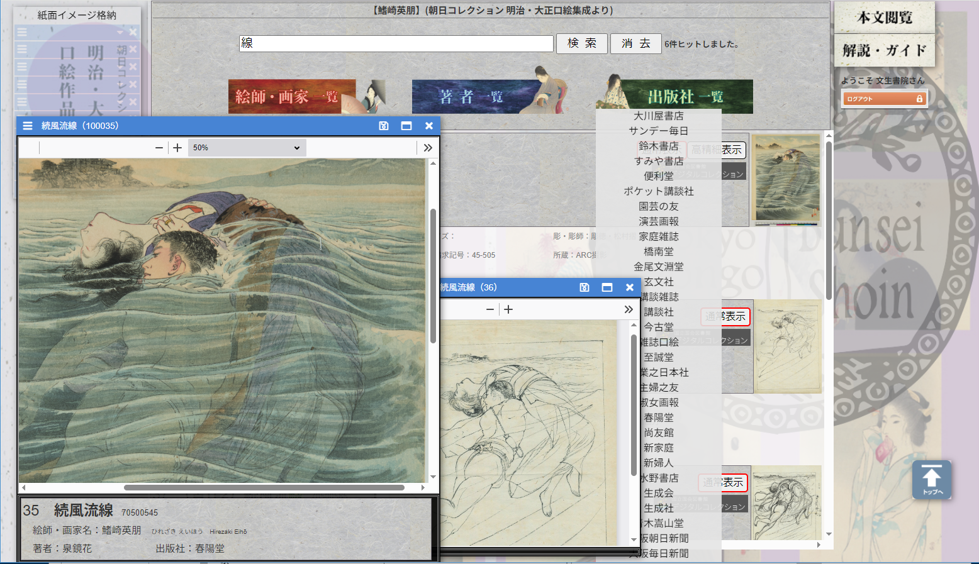
Task: Open hamburger menu of 続風流線（100035） window
Action: coord(28,126)
